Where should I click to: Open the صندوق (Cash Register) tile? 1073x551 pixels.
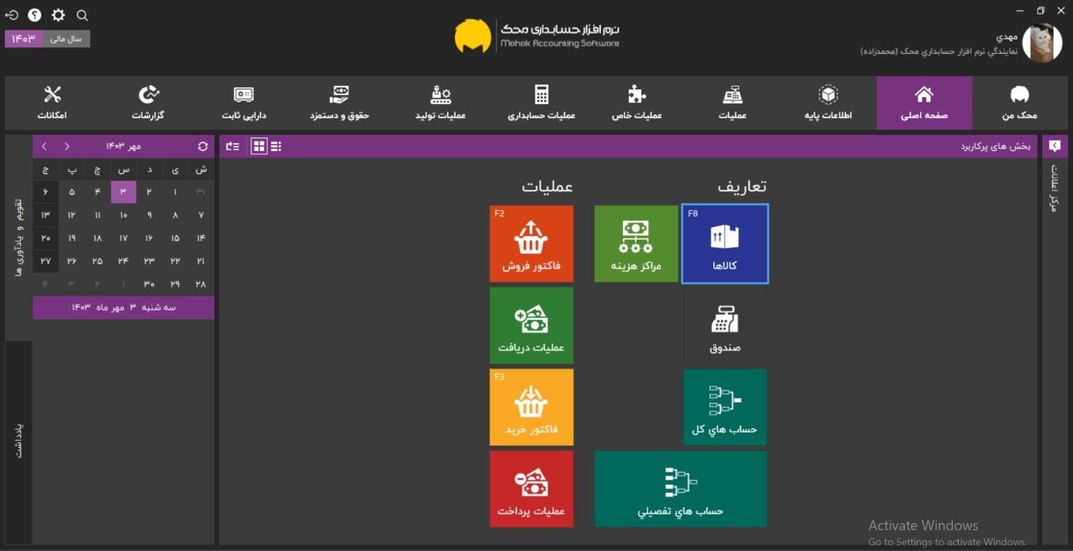coord(725,326)
